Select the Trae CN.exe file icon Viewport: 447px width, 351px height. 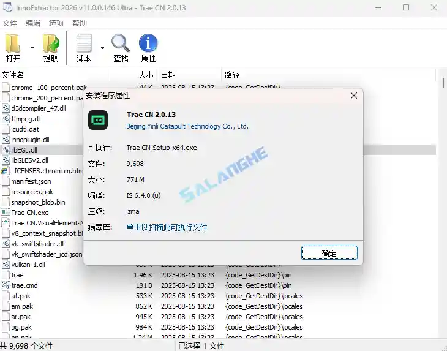point(6,213)
